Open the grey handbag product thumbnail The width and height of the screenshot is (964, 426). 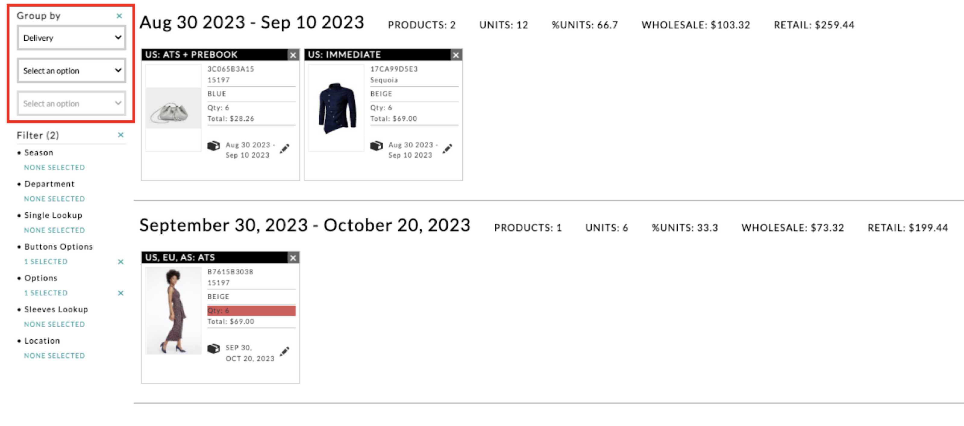(x=173, y=108)
